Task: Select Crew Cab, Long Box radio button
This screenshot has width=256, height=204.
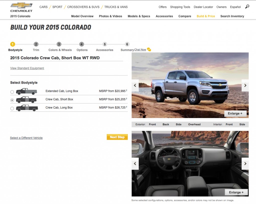Action: tap(12, 109)
